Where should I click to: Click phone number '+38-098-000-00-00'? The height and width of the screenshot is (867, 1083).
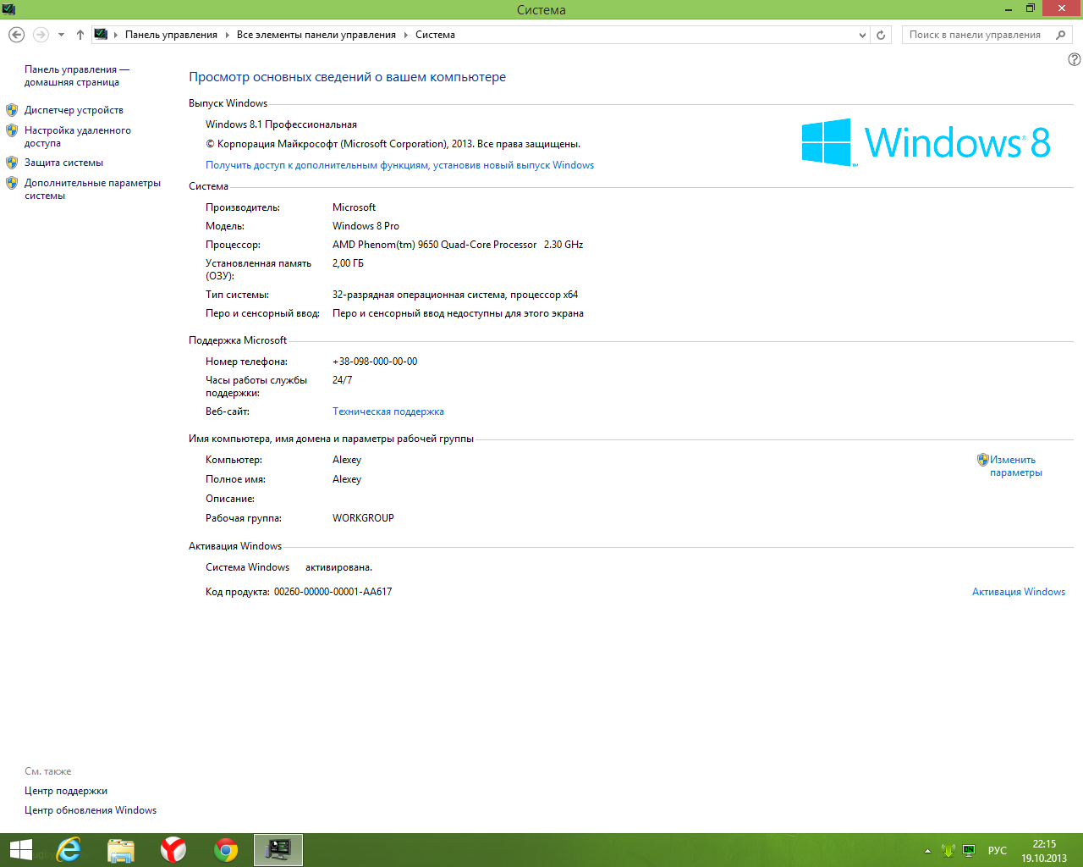pyautogui.click(x=375, y=362)
